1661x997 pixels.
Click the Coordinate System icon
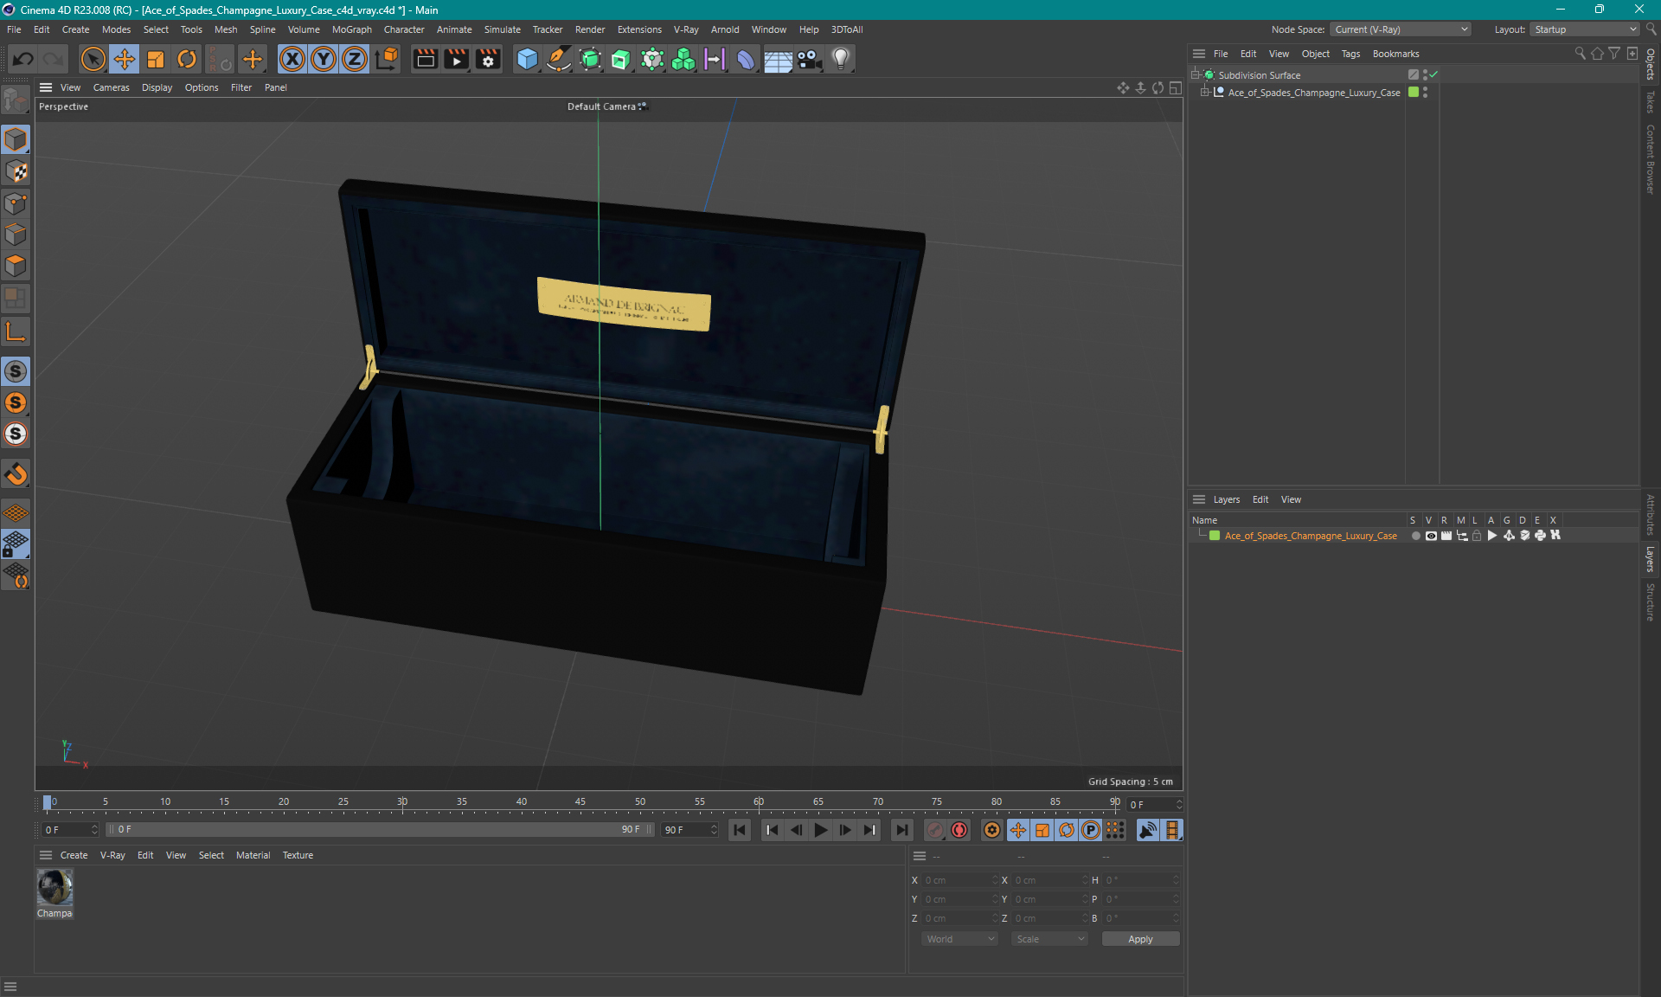(388, 59)
